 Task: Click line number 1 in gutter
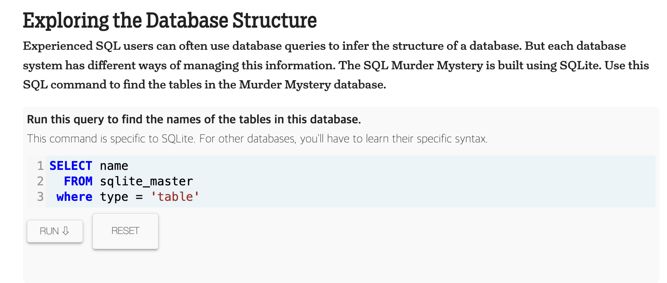40,166
